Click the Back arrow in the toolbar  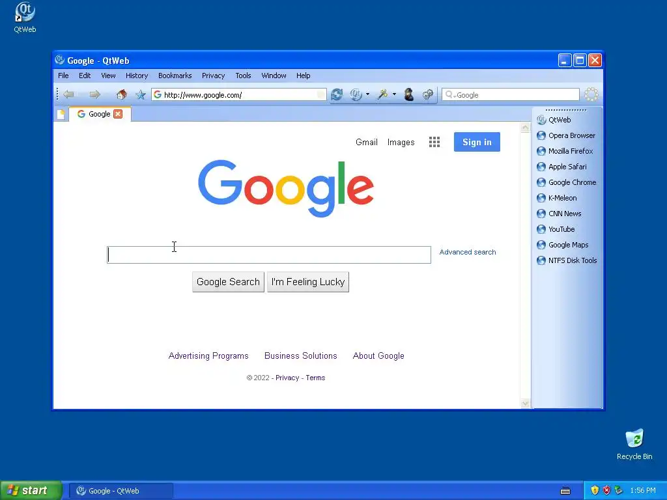click(68, 94)
